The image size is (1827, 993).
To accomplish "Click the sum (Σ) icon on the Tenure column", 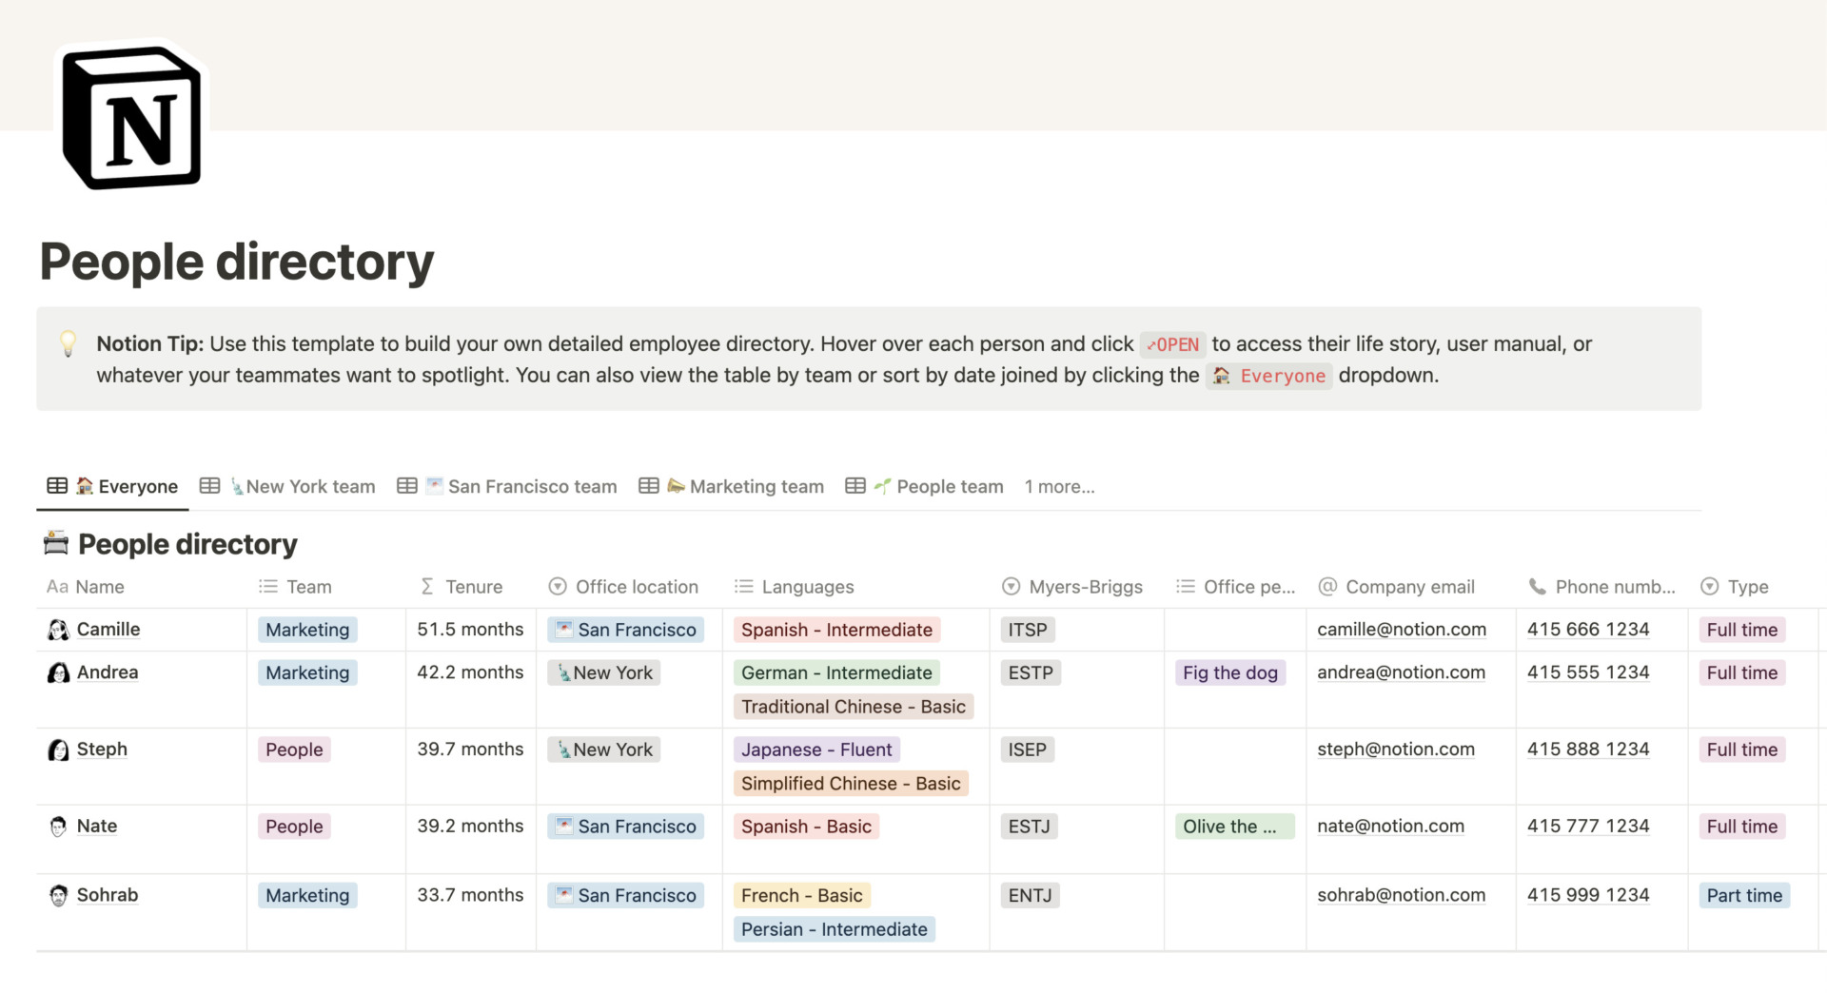I will point(427,587).
